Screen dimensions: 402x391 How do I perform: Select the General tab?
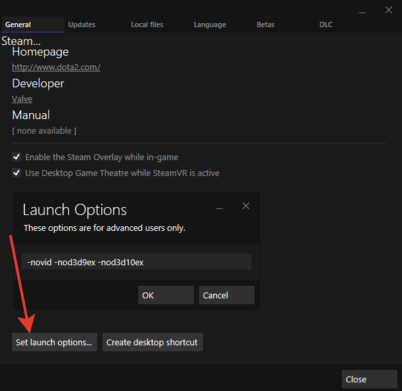pyautogui.click(x=18, y=24)
